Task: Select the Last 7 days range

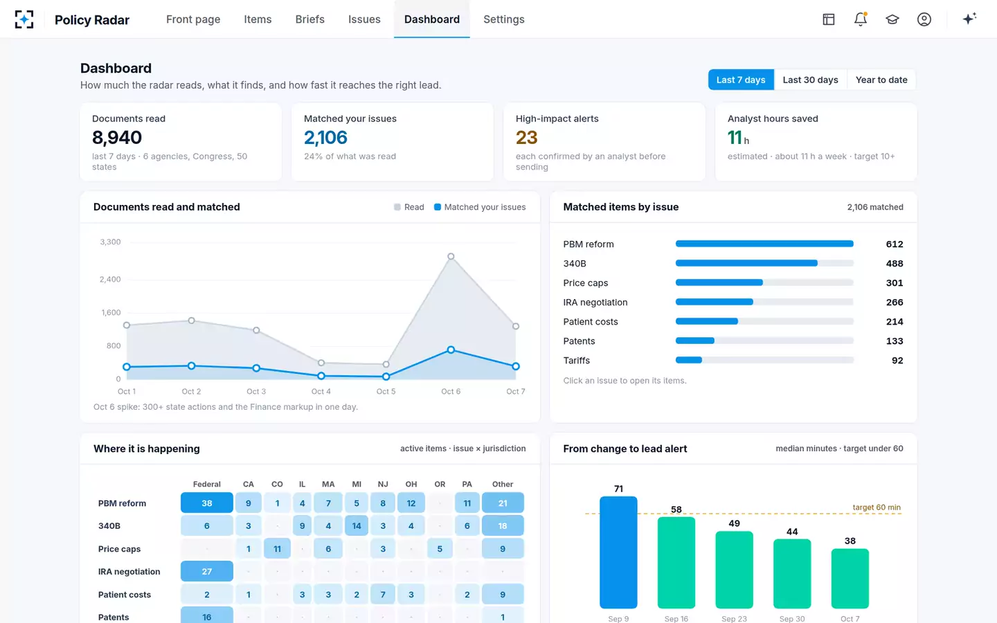Action: coord(741,80)
